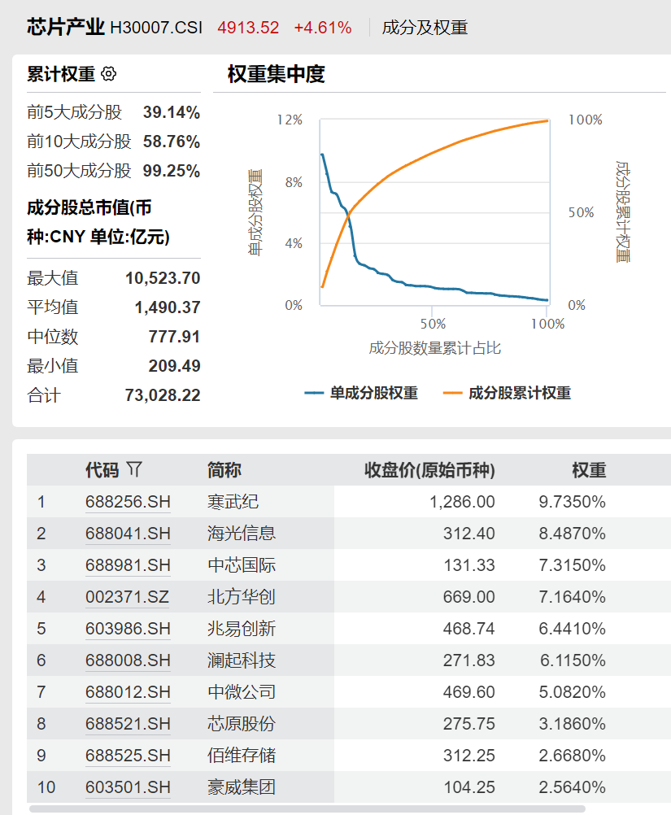Sort table by 权重 column header

point(589,470)
